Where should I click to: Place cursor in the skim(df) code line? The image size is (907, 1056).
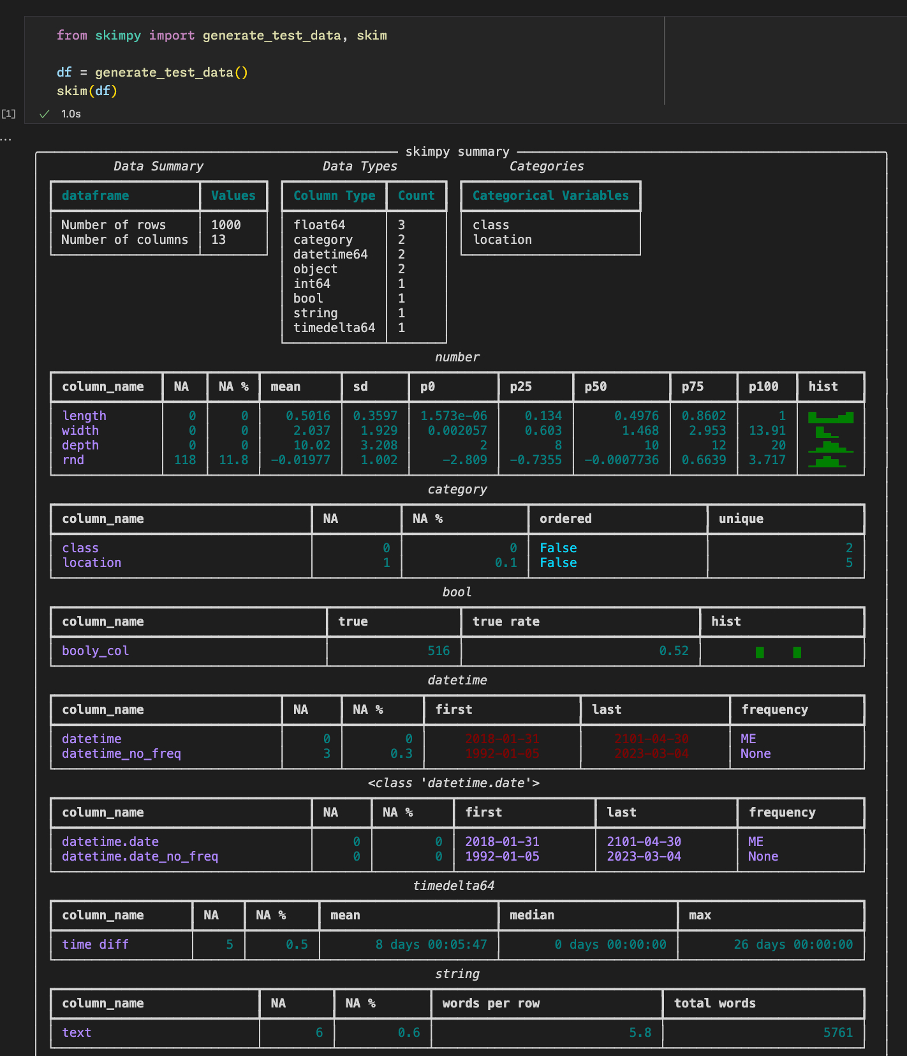[x=87, y=91]
